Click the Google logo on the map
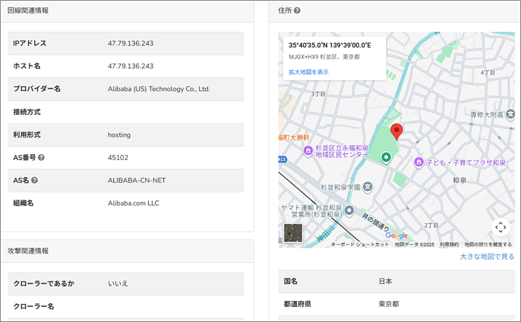This screenshot has height=322, width=521. coord(397,235)
